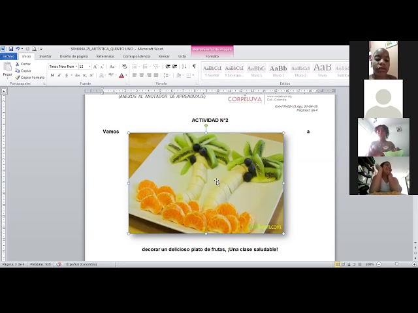
Task: Click the zoom out minus button
Action: click(379, 264)
